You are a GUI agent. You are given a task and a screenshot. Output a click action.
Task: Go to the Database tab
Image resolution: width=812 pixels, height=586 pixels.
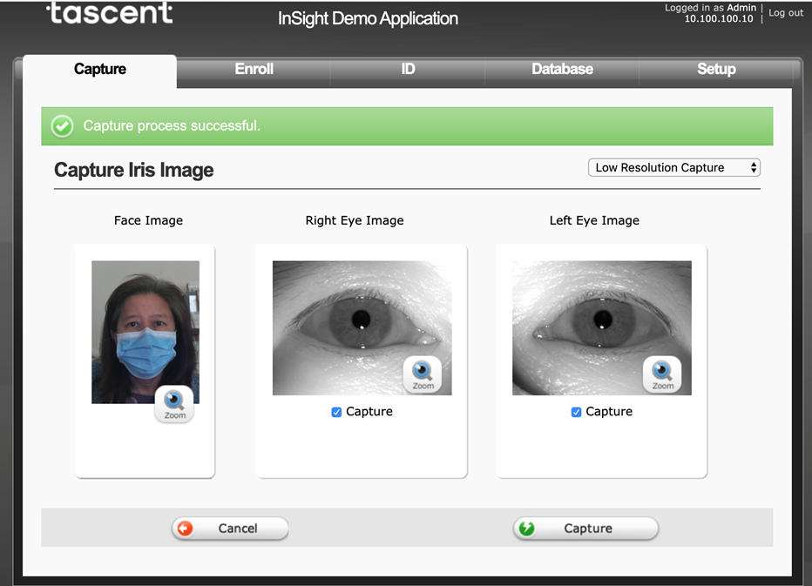point(562,70)
